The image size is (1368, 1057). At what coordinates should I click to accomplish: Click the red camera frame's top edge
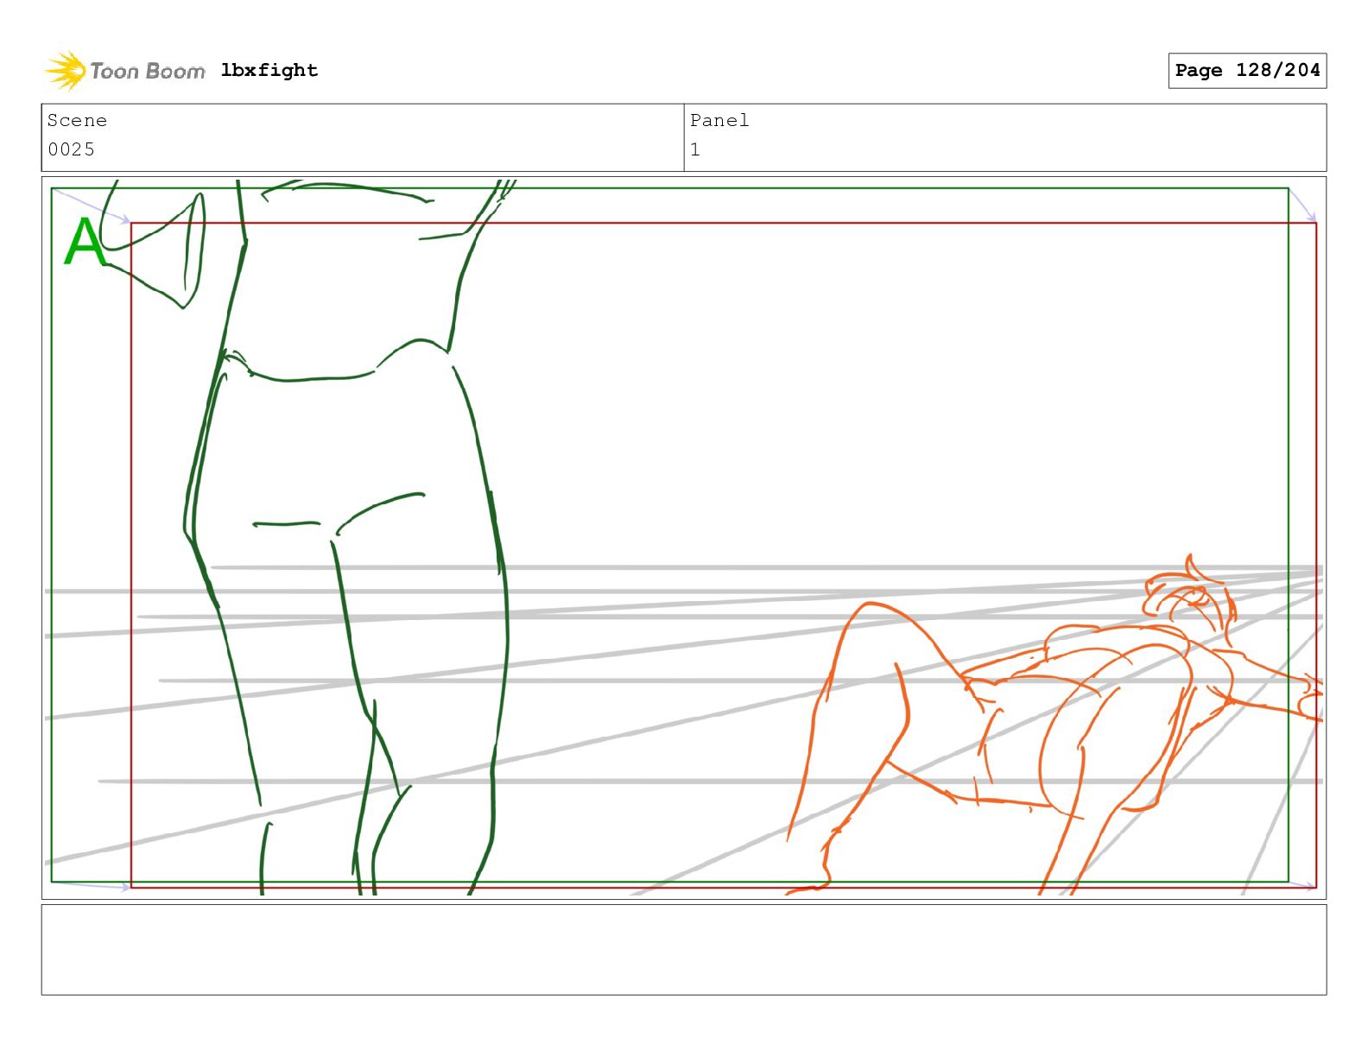click(x=724, y=223)
